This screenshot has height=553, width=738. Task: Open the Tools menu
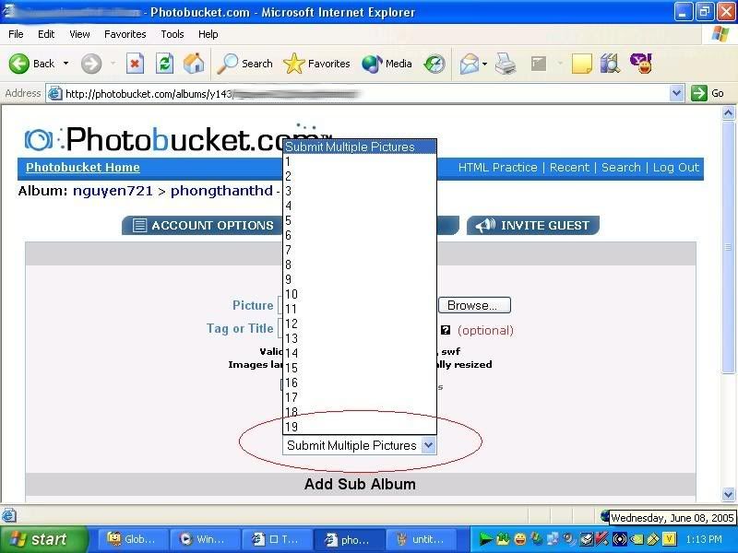point(173,34)
